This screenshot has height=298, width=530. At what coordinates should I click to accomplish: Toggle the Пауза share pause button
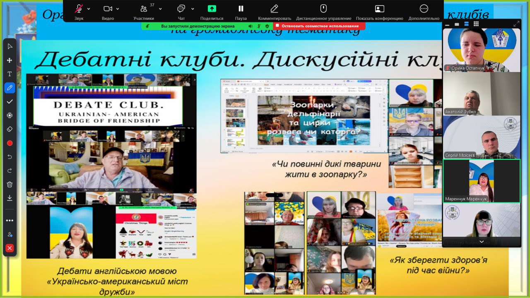pos(241,12)
